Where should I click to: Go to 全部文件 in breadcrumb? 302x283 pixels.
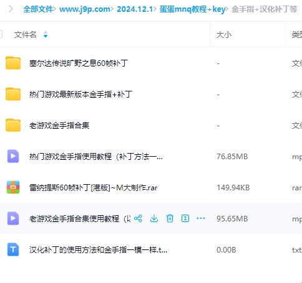(x=38, y=9)
